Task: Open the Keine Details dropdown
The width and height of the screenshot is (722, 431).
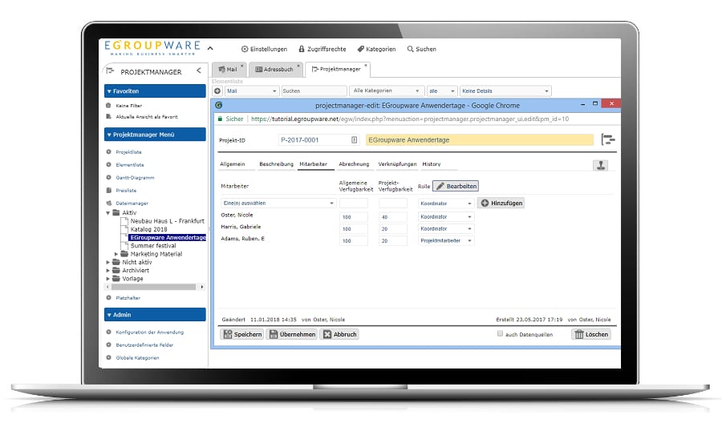Action: point(505,91)
